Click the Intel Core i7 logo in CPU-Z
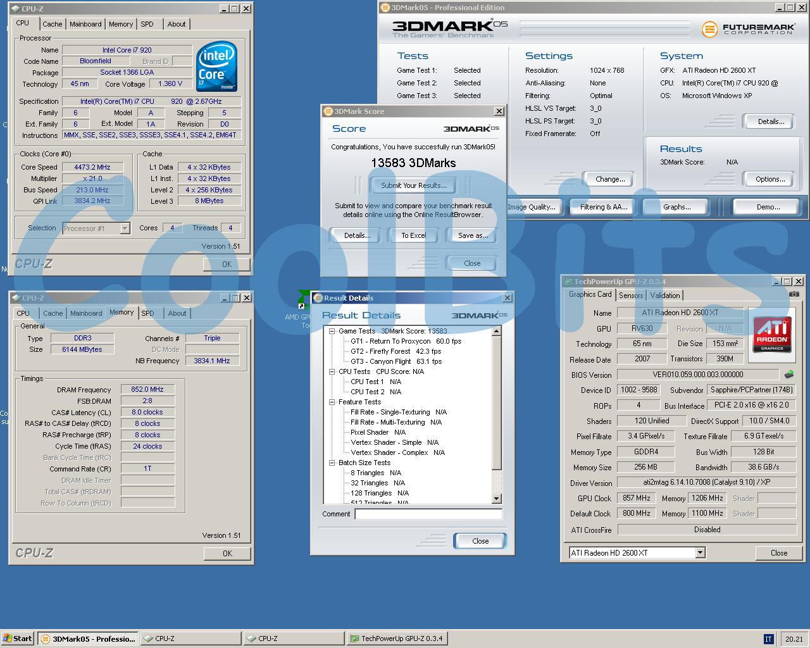Screen dimensions: 810x648 [217, 66]
